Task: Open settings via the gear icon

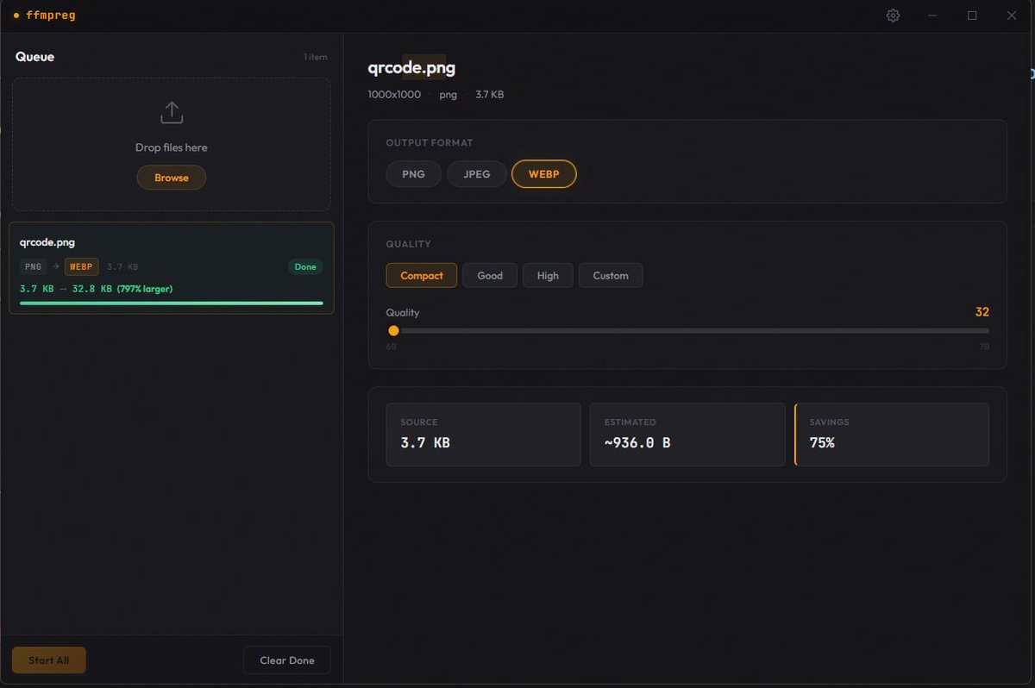Action: click(893, 16)
